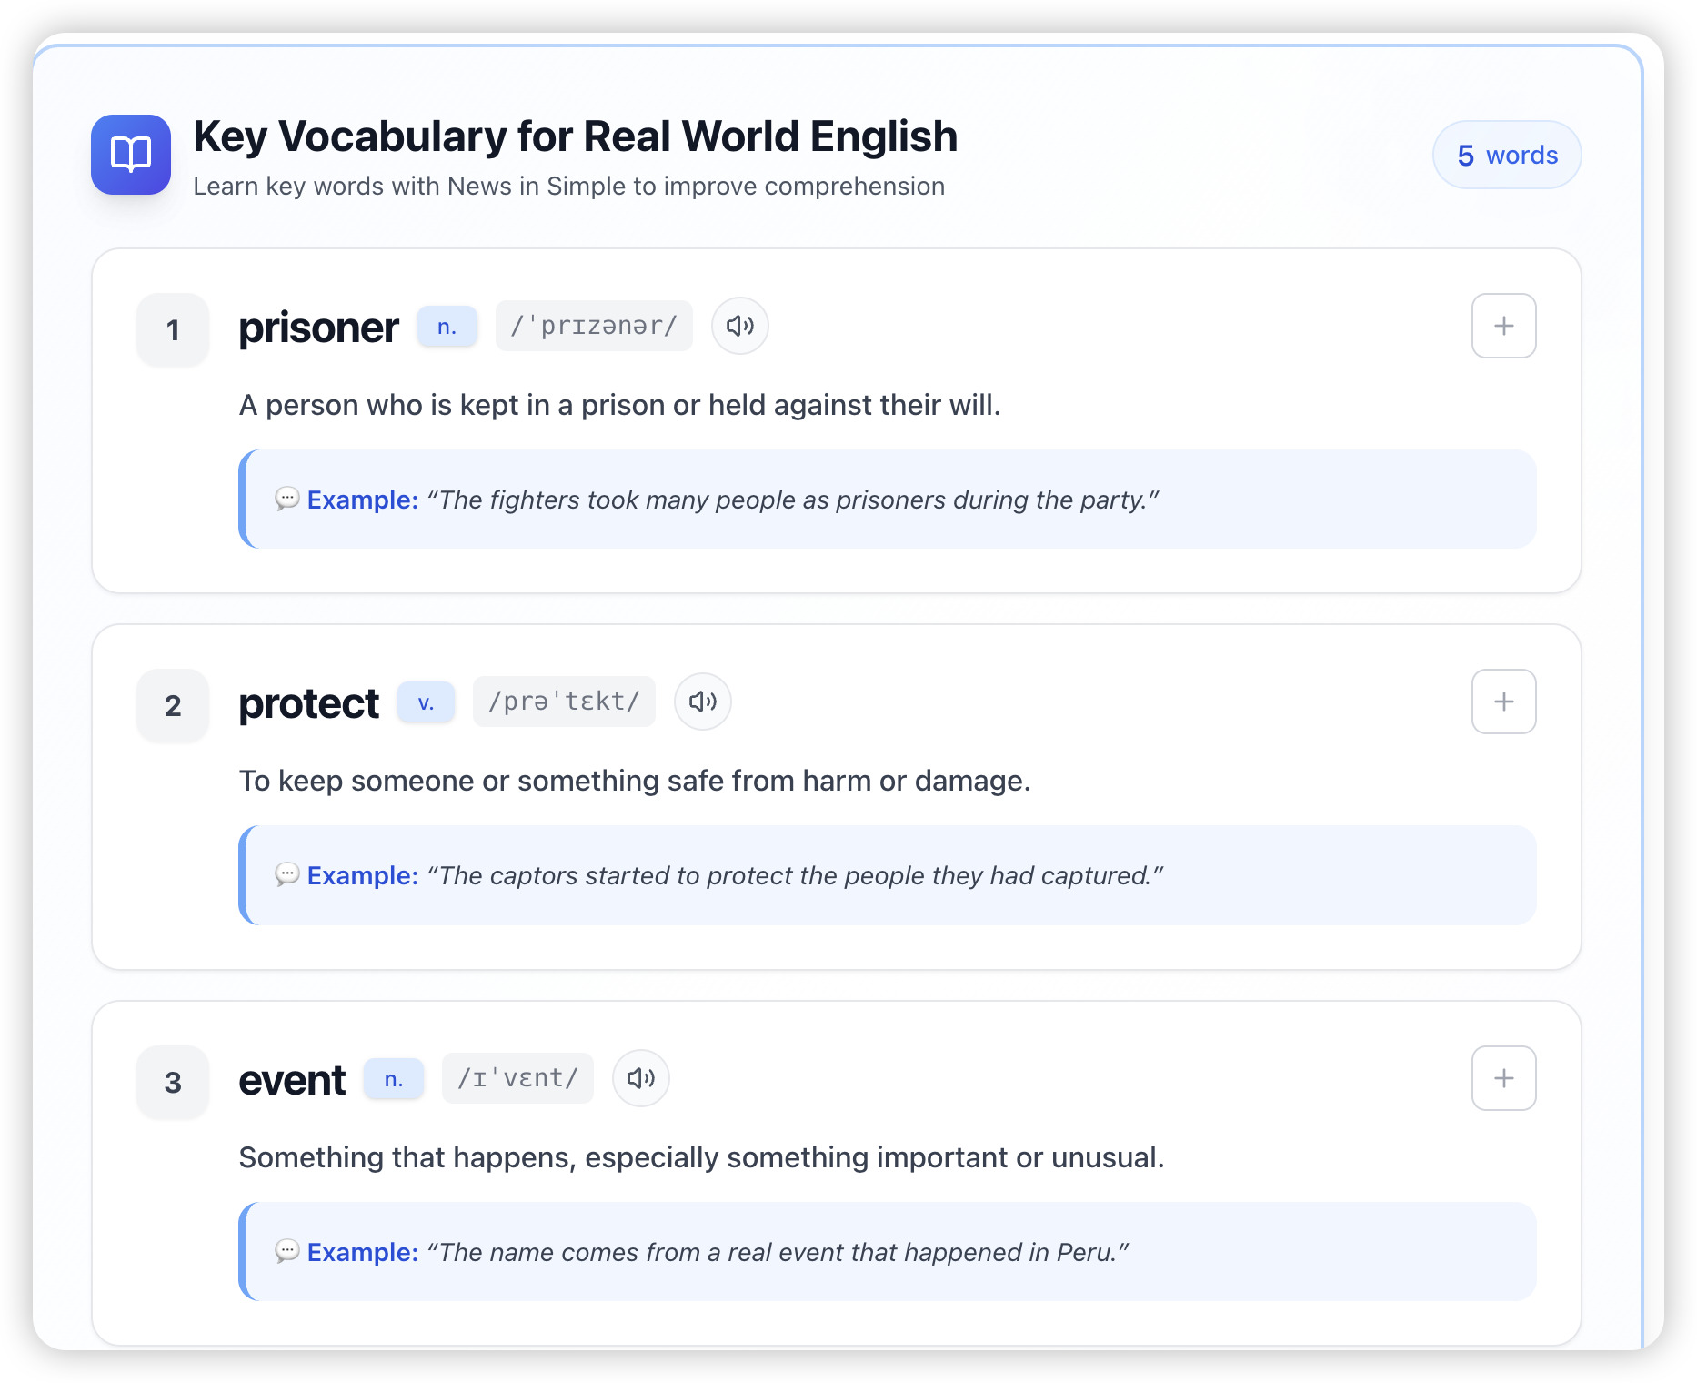
Task: Click the number 2 card badge
Action: point(173,705)
